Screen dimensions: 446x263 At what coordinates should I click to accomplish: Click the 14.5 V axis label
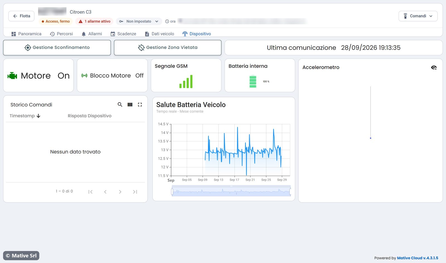click(x=163, y=124)
